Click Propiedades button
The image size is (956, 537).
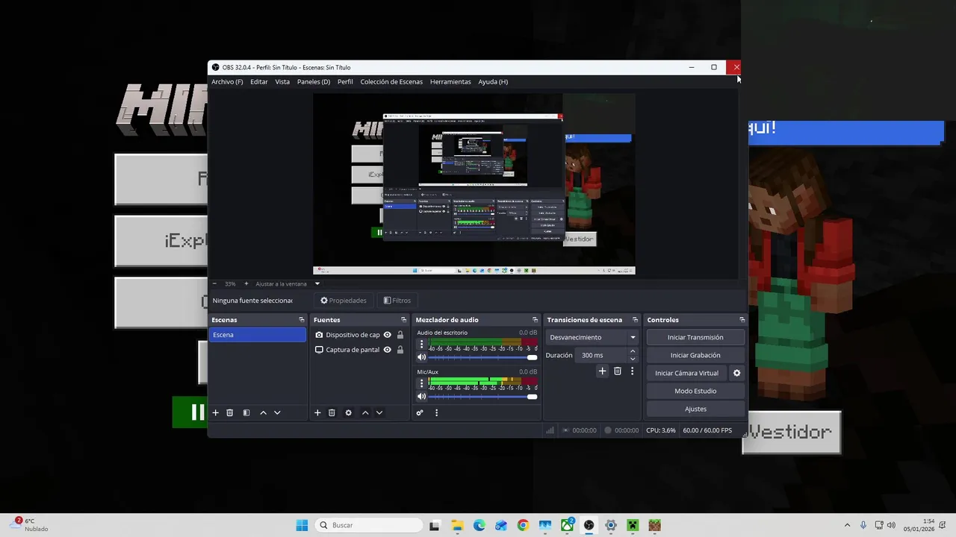344,301
